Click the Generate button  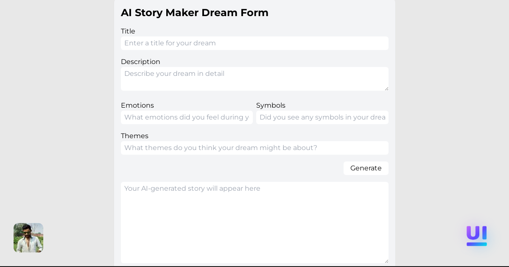click(366, 168)
